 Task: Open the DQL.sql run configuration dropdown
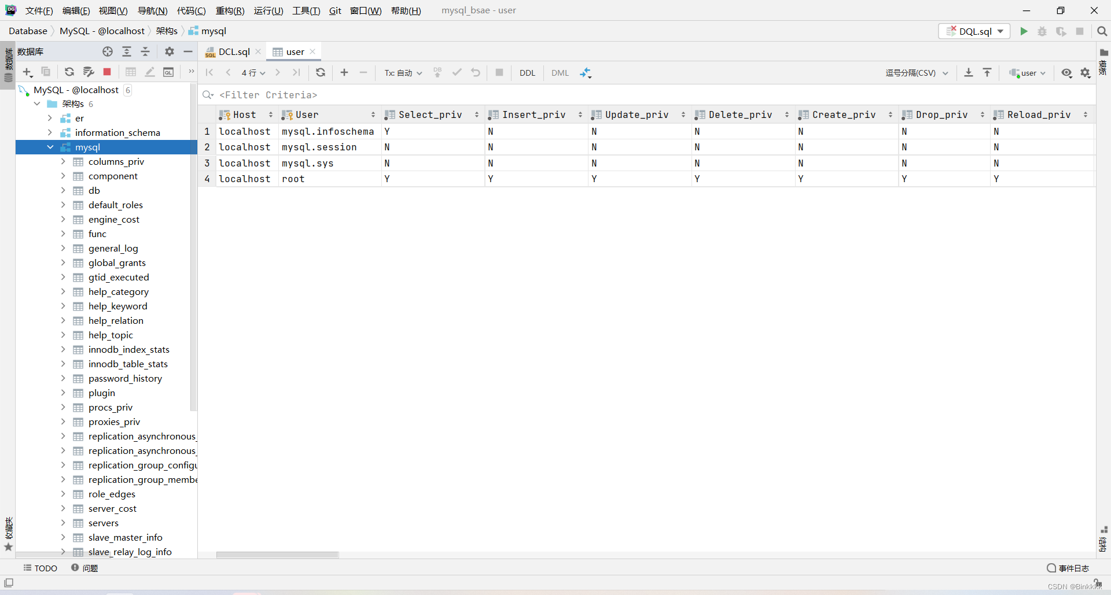974,31
